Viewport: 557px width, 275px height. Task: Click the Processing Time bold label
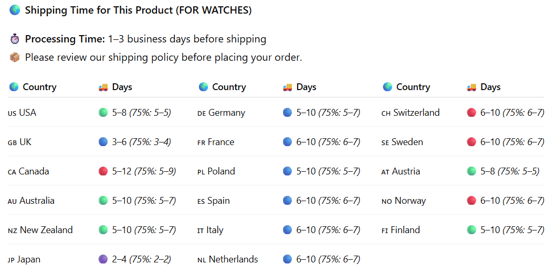[x=65, y=39]
